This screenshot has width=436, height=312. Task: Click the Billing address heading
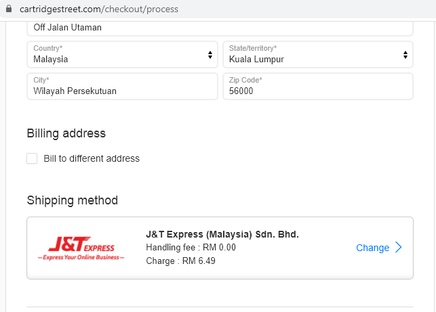click(66, 133)
